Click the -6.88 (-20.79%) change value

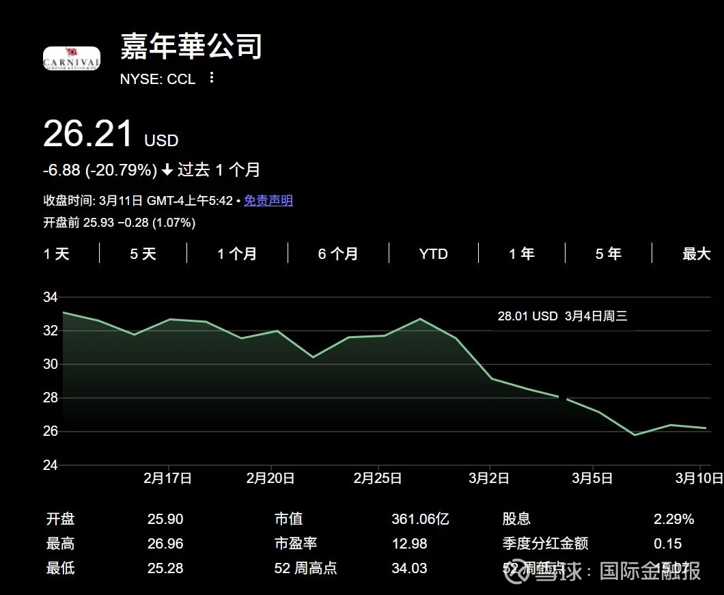100,170
